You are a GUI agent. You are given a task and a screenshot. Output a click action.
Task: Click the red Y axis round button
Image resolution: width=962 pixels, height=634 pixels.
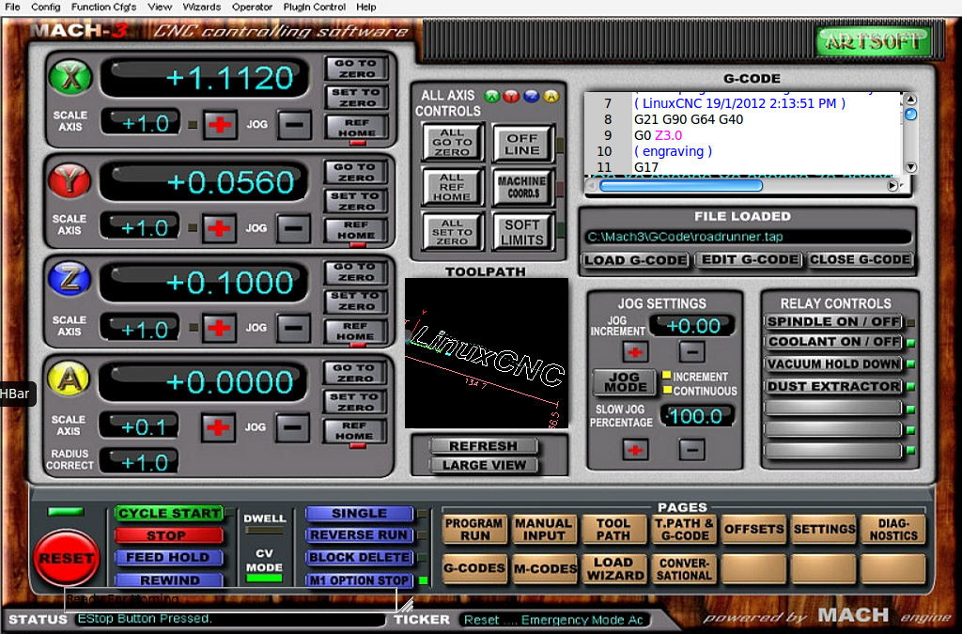[x=70, y=181]
